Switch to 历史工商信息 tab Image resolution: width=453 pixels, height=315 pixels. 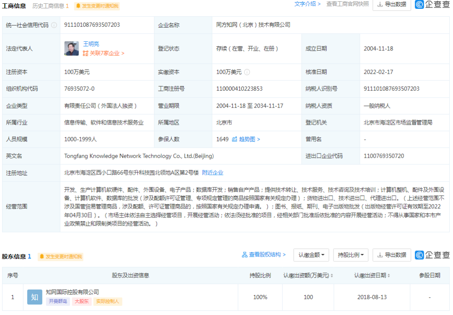tap(51, 6)
